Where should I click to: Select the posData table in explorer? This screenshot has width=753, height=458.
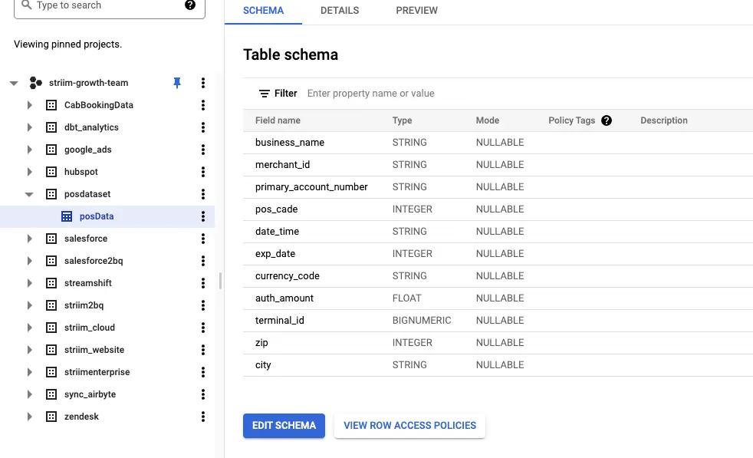[97, 216]
